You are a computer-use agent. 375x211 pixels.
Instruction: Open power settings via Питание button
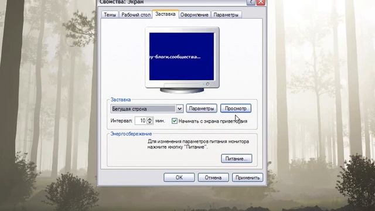tap(236, 159)
